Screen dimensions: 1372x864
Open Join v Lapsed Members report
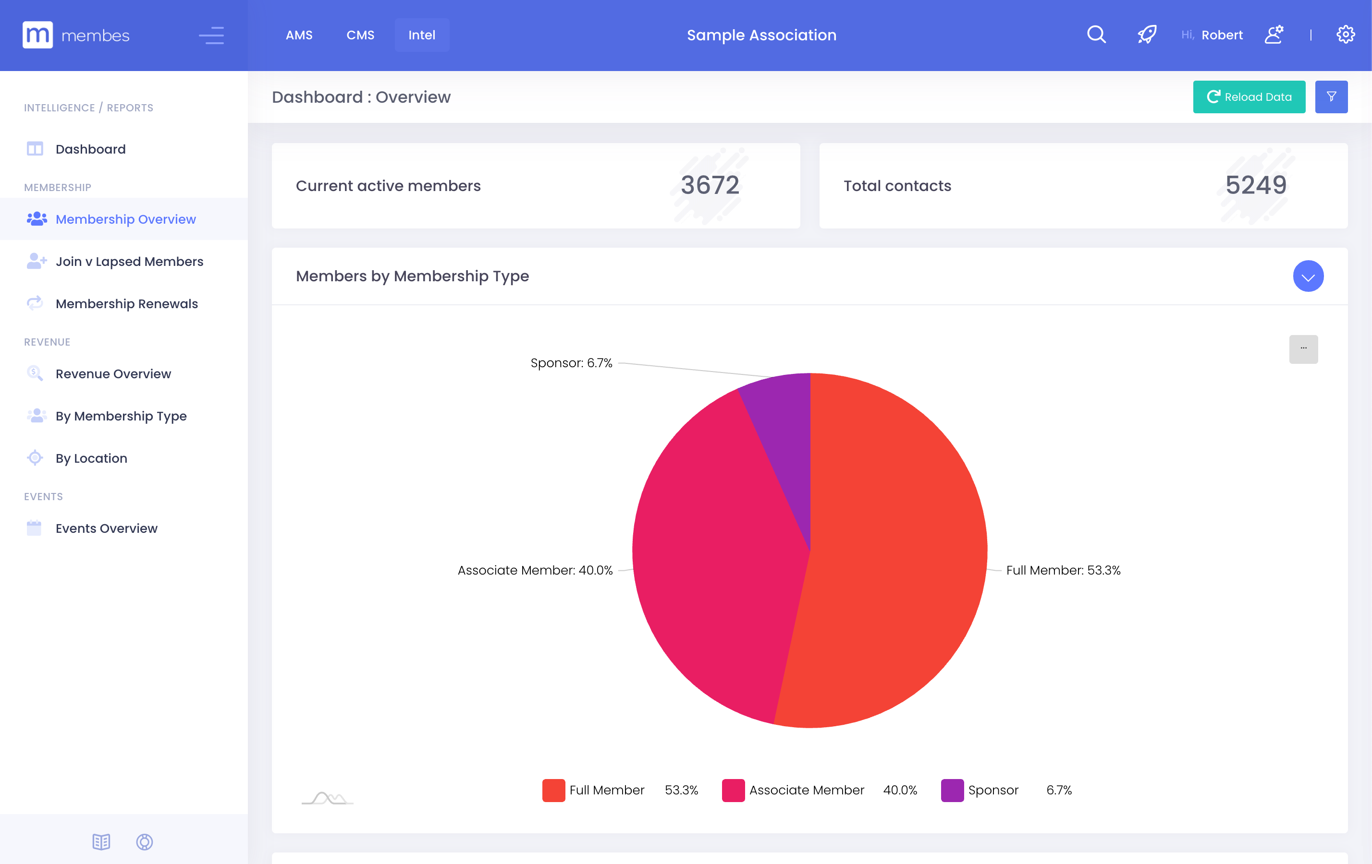(x=129, y=261)
